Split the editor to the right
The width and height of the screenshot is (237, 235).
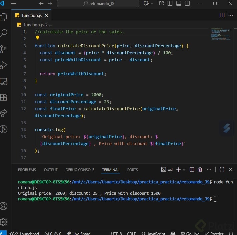[x=222, y=15]
